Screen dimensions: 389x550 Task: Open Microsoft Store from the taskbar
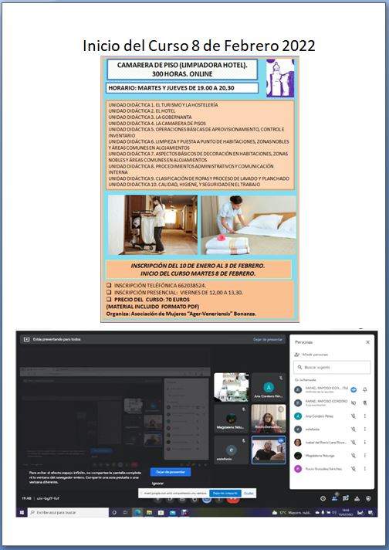coord(161,512)
